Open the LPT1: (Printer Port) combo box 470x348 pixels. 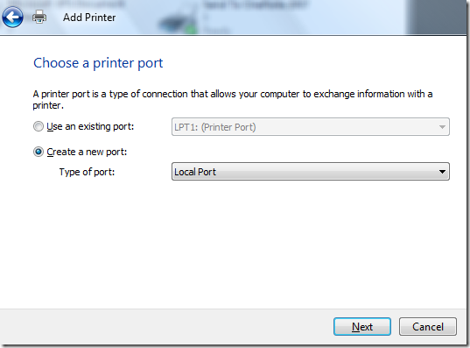pyautogui.click(x=310, y=127)
